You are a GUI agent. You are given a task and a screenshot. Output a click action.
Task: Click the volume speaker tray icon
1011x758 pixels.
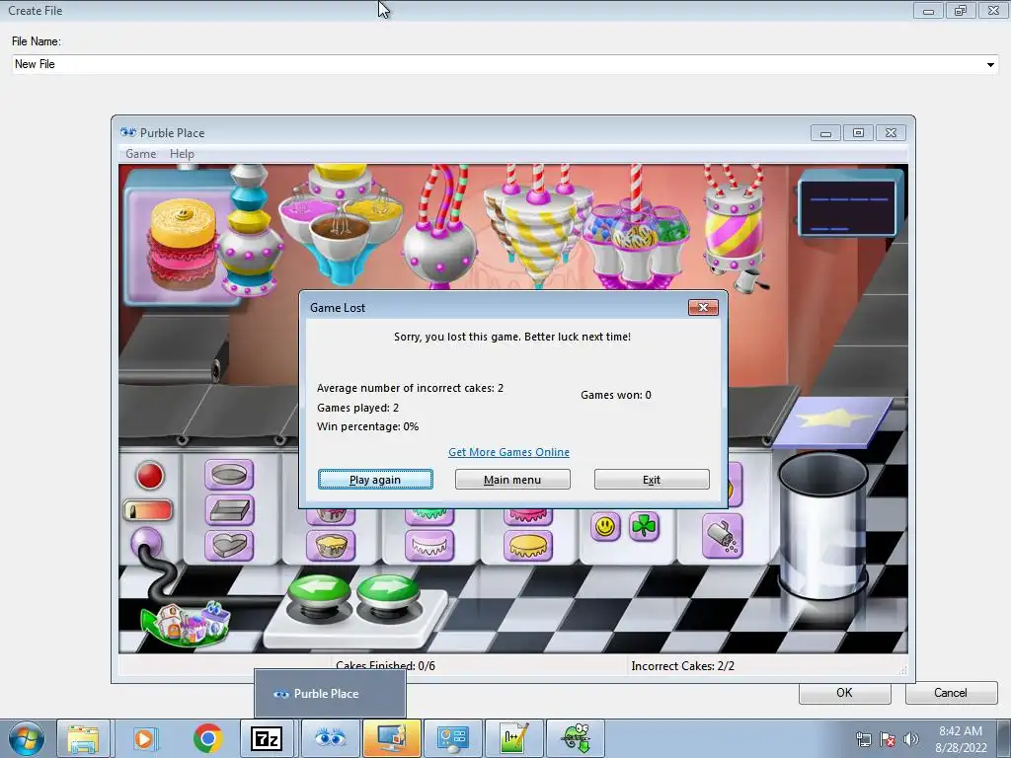(910, 739)
